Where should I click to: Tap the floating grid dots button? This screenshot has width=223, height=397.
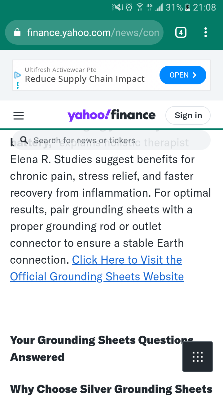[198, 357]
